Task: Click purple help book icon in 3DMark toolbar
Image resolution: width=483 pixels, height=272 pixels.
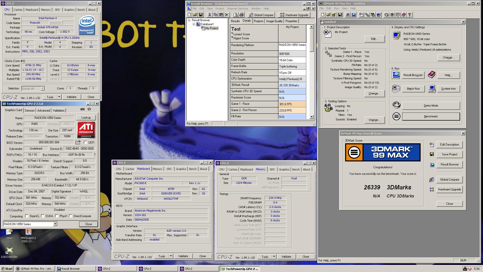Action: pos(404,15)
